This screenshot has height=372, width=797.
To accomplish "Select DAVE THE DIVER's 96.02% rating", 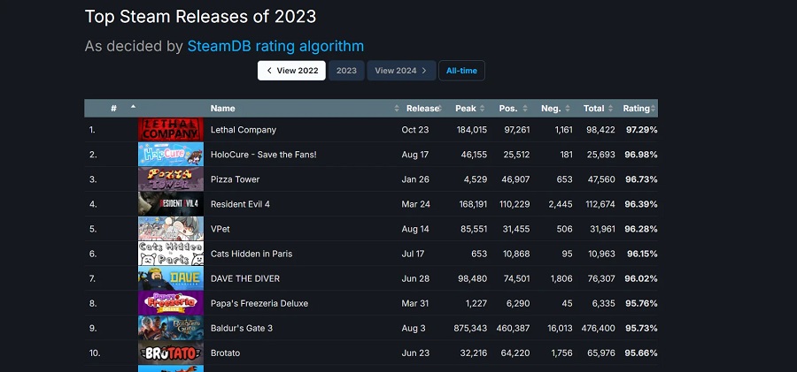I will pyautogui.click(x=641, y=279).
